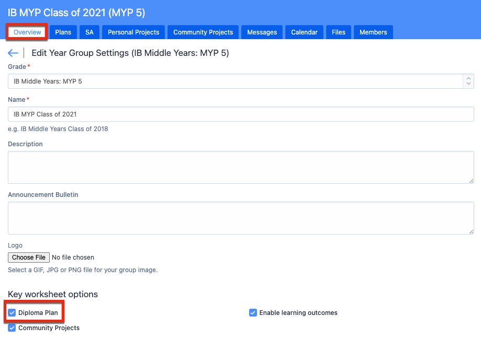This screenshot has height=339, width=481.
Task: Expand the Grade dropdown
Action: 241,81
